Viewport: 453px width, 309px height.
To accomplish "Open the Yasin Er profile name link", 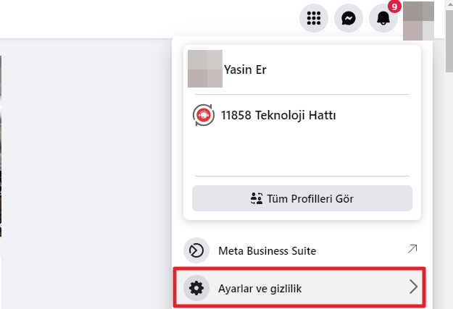I will [245, 69].
